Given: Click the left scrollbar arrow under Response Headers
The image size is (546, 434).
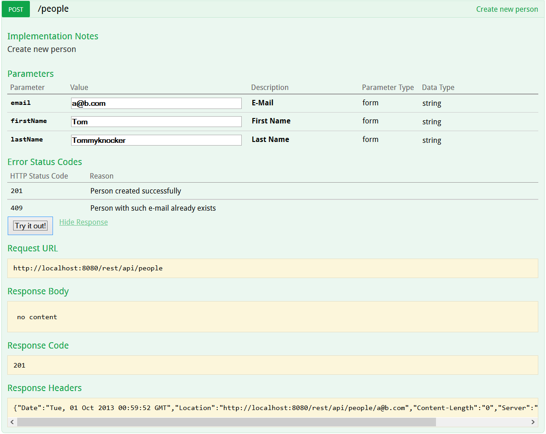Looking at the screenshot, I should (12, 422).
